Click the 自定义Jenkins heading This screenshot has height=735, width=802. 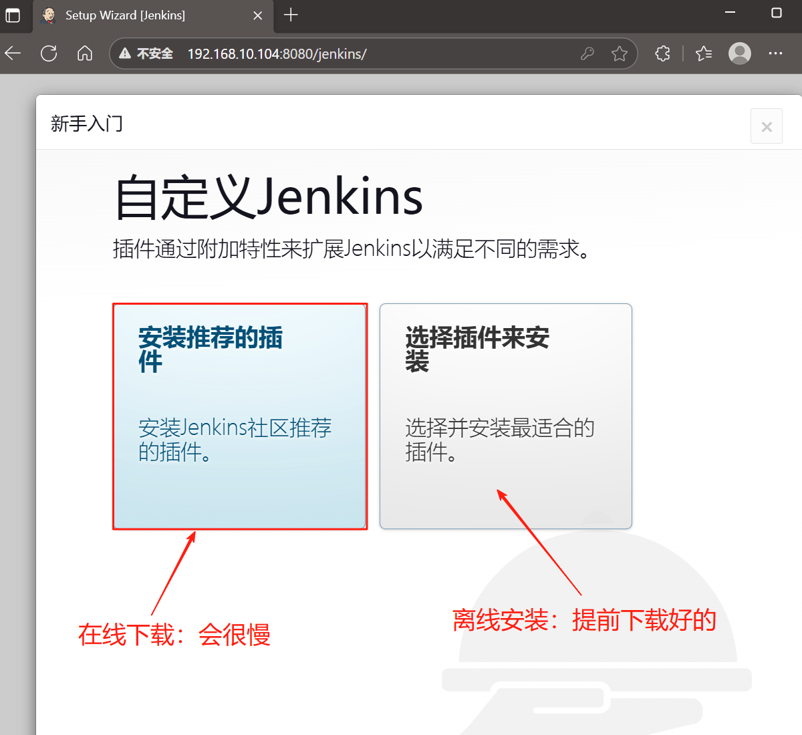(x=269, y=198)
